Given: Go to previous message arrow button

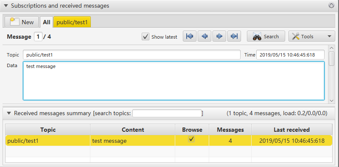Looking at the screenshot, I should coord(205,36).
